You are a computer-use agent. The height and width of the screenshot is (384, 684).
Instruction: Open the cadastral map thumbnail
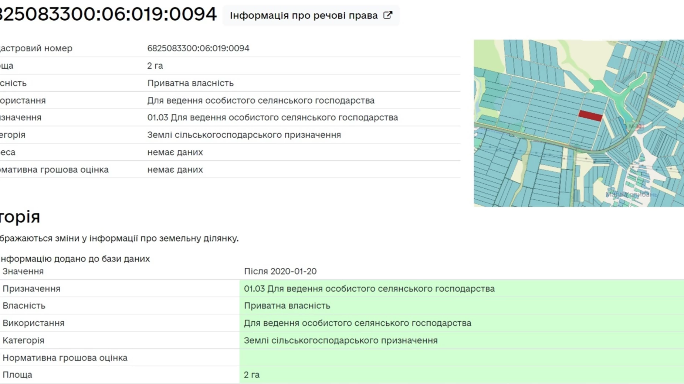[579, 123]
